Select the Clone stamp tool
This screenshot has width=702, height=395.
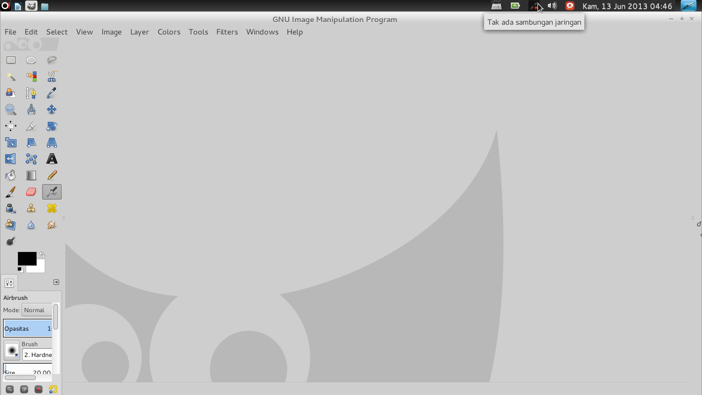31,208
